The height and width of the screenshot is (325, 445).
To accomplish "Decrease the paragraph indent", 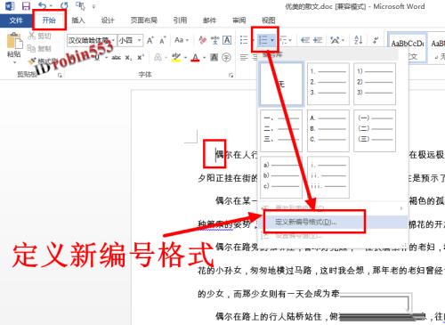I will tap(305, 40).
